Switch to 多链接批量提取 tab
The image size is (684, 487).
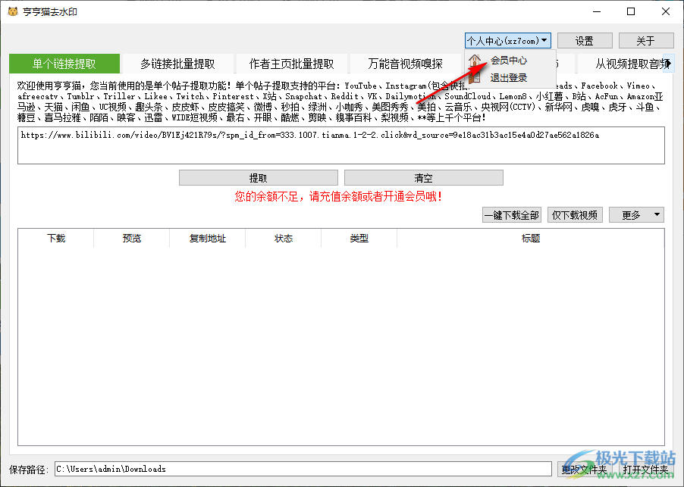(177, 64)
